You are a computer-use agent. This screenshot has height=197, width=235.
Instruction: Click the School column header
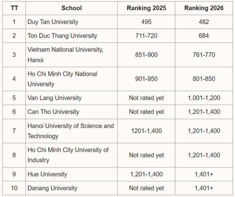(72, 8)
